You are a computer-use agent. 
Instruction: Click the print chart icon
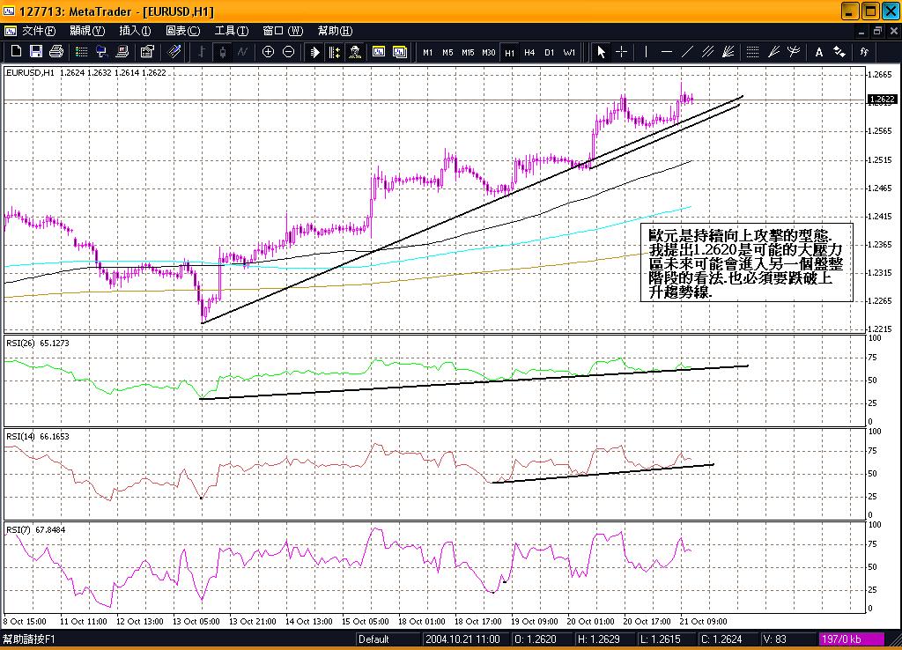pyautogui.click(x=55, y=52)
